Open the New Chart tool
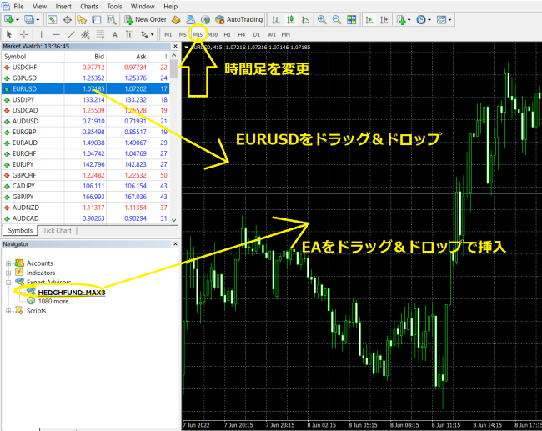542x431 pixels. pos(8,20)
